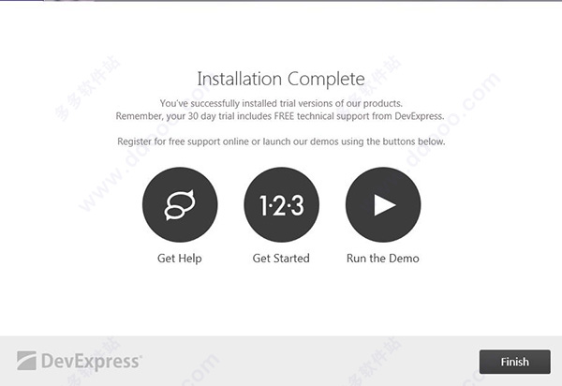Click the white play triangle inside circle
The width and height of the screenshot is (562, 386).
coord(385,205)
